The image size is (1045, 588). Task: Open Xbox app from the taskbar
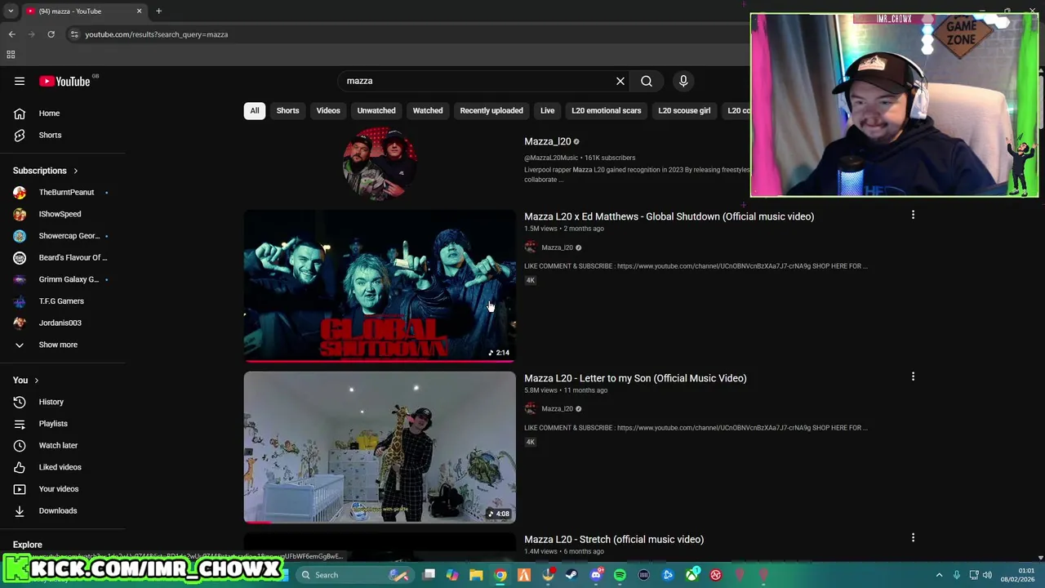tap(691, 575)
